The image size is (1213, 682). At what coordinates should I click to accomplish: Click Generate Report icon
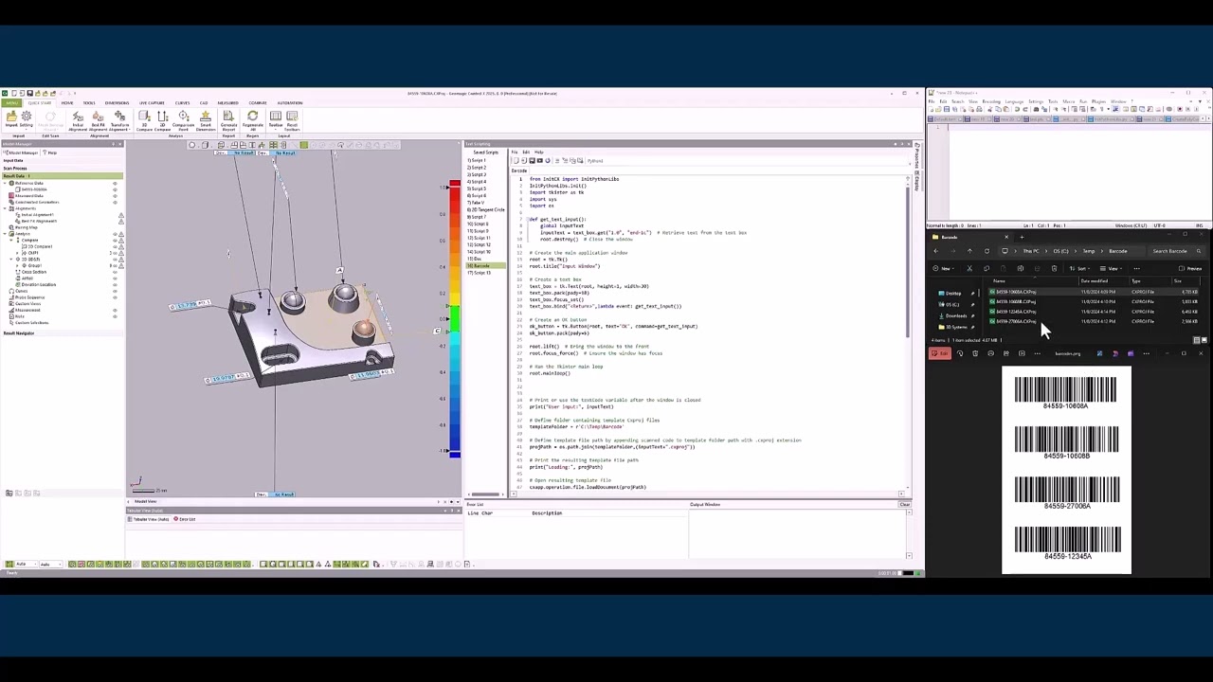pos(228,121)
